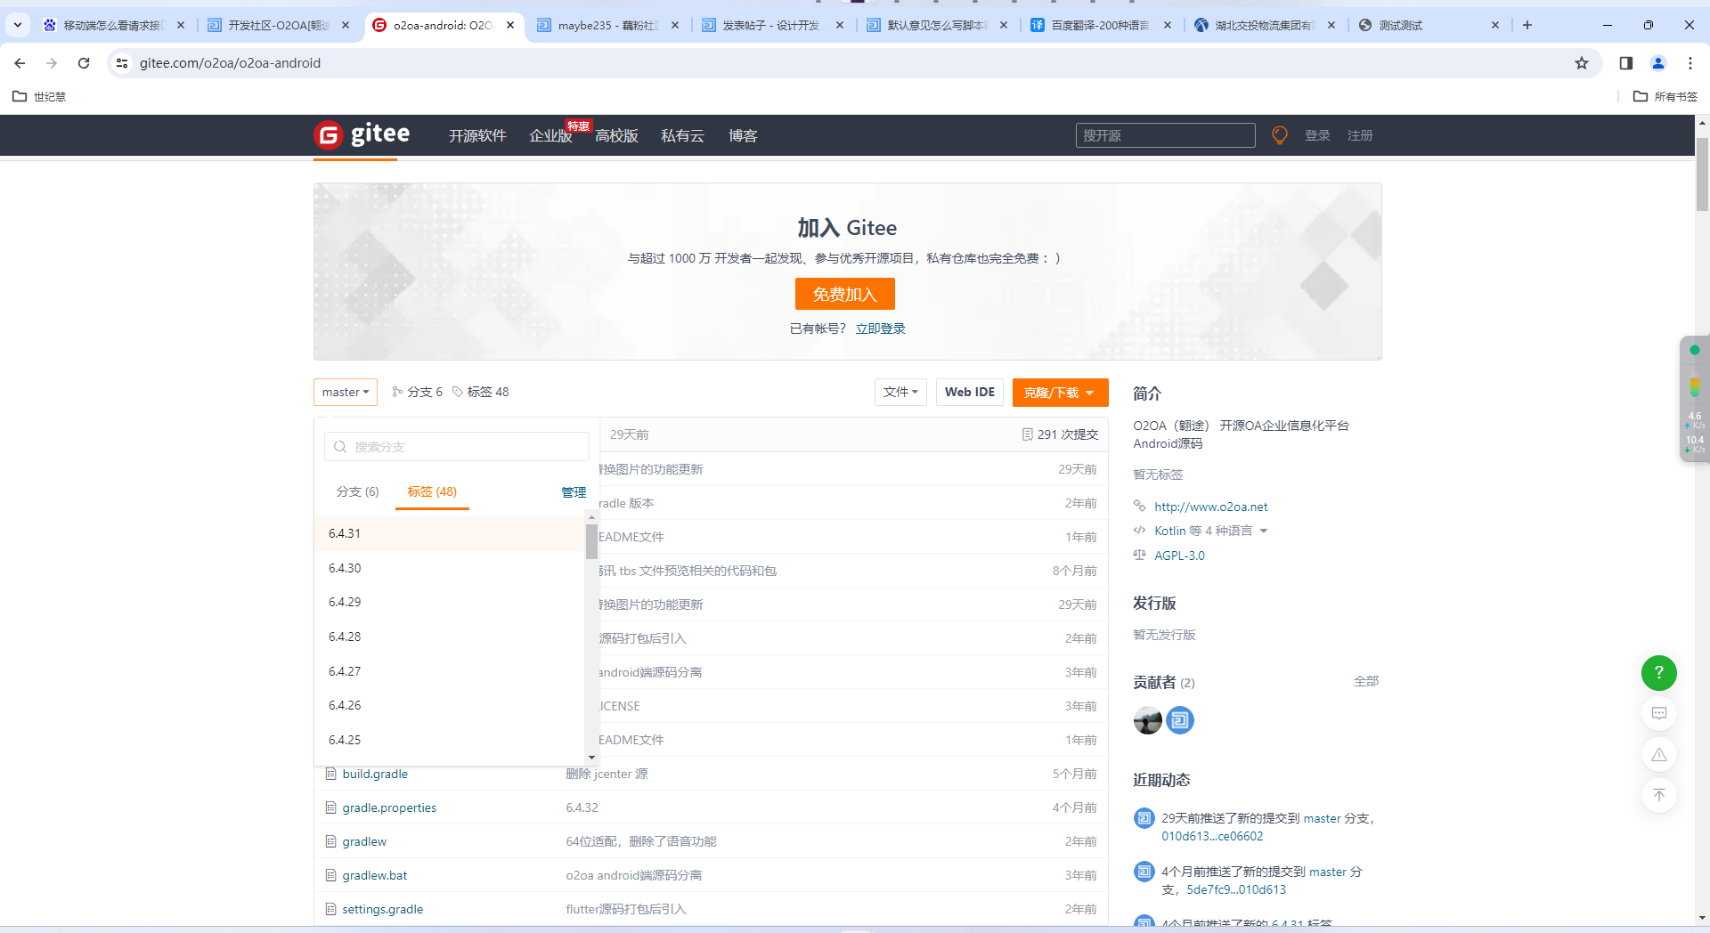Click the Gitee logo

[x=362, y=134]
